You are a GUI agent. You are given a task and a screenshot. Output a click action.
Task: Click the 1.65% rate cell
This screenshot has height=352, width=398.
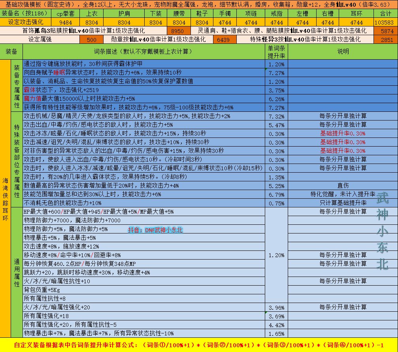click(276, 333)
